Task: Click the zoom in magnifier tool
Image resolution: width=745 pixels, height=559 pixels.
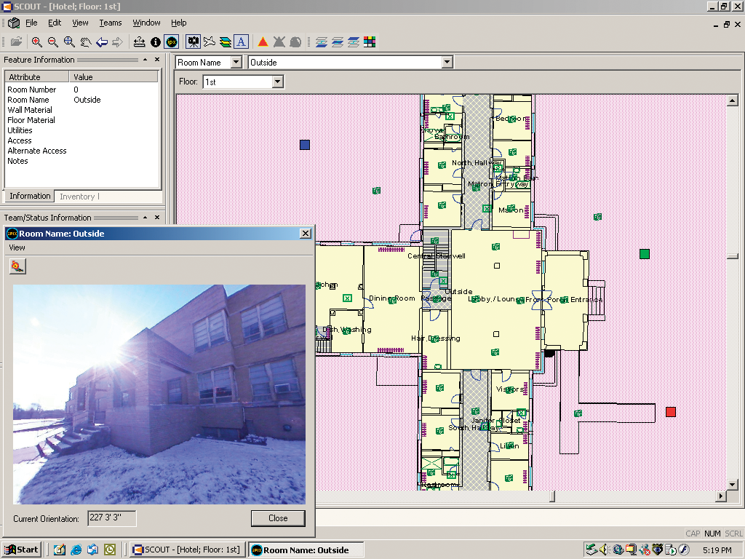Action: click(36, 42)
